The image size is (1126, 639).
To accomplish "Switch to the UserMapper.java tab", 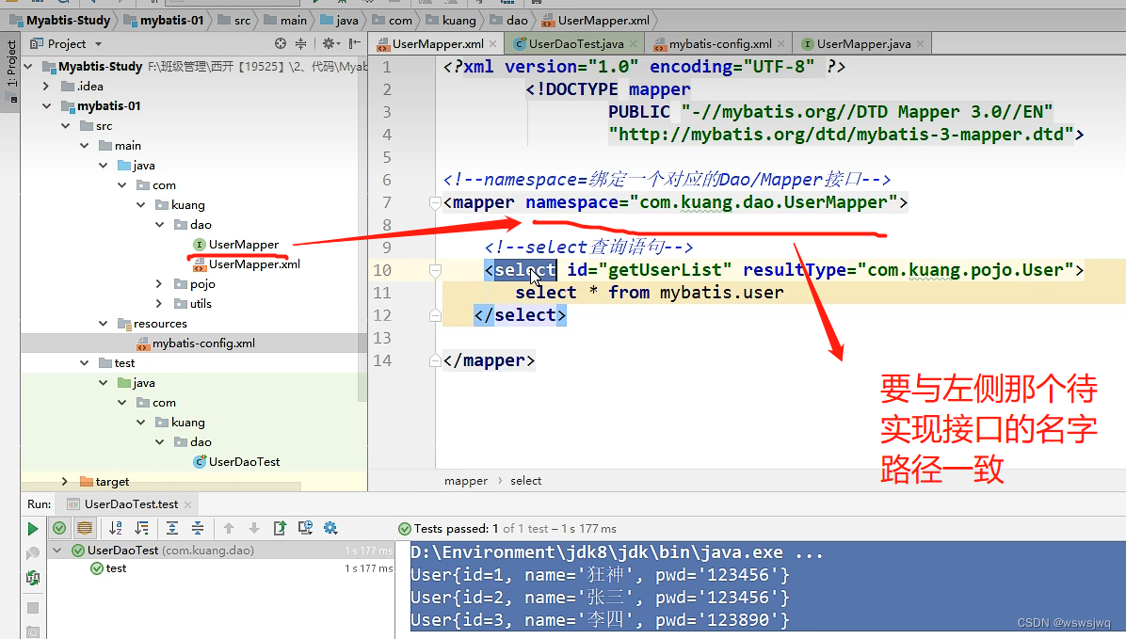I will click(x=863, y=44).
